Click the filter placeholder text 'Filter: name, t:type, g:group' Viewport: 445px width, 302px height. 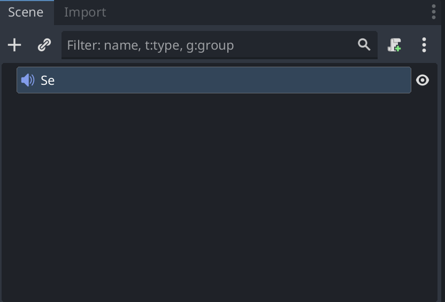coord(150,45)
